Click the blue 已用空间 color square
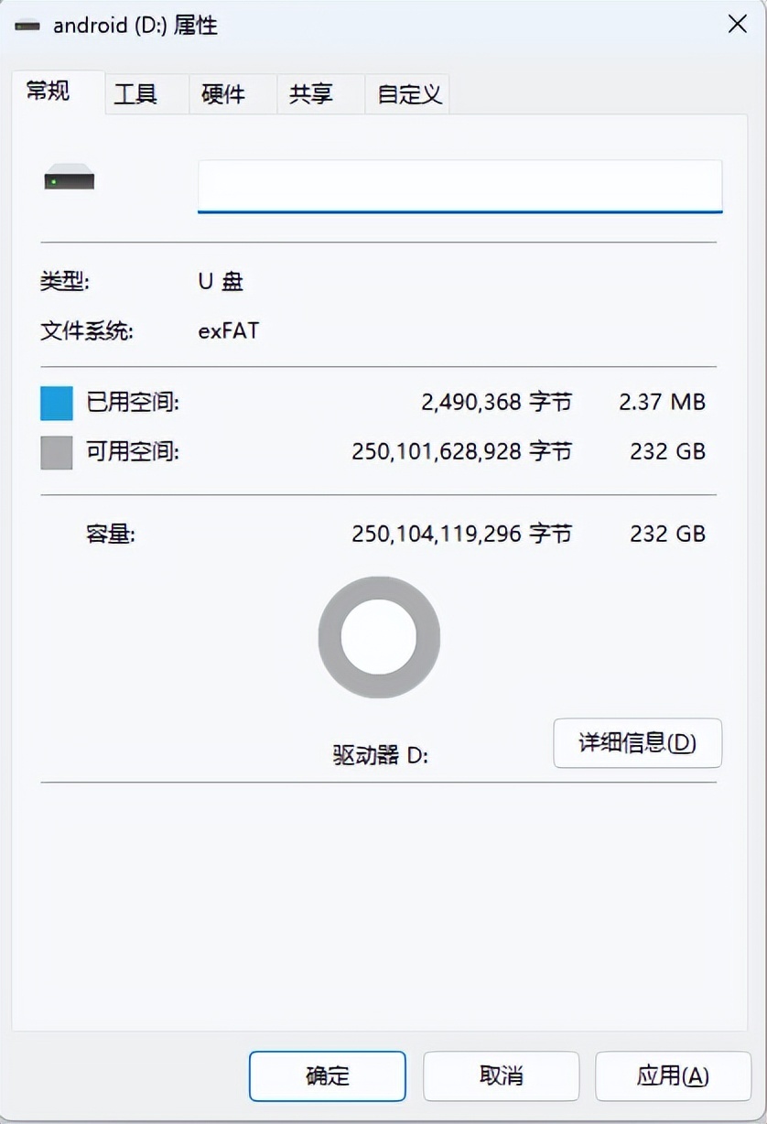This screenshot has height=1124, width=767. 57,403
